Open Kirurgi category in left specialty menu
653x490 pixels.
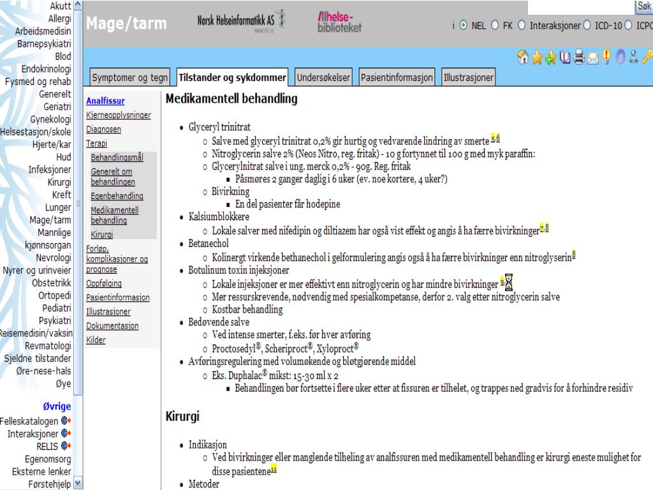tap(59, 182)
